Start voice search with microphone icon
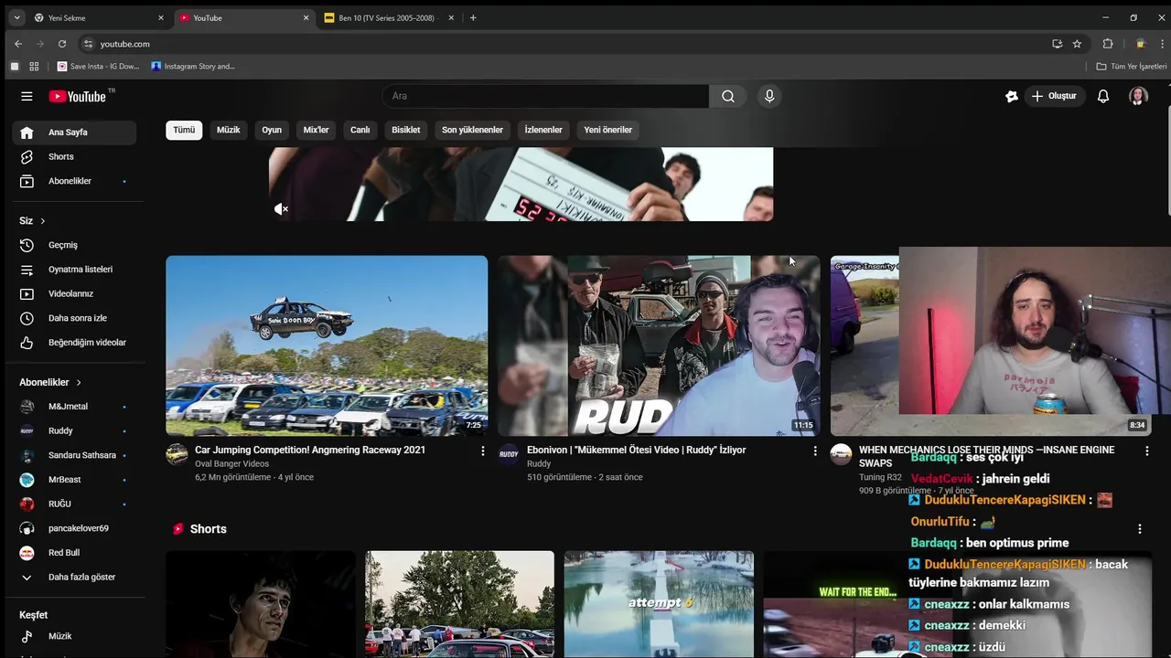 tap(769, 96)
